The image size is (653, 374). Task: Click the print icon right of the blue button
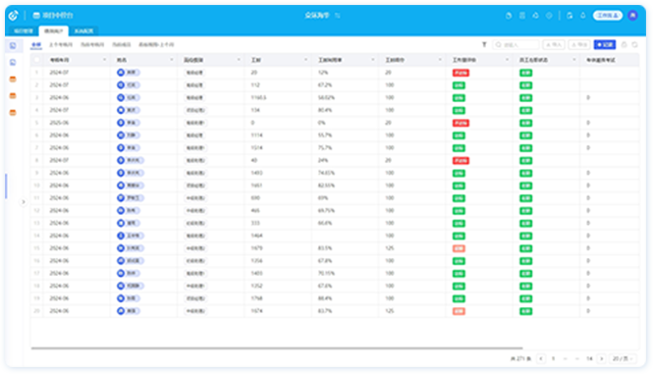624,44
